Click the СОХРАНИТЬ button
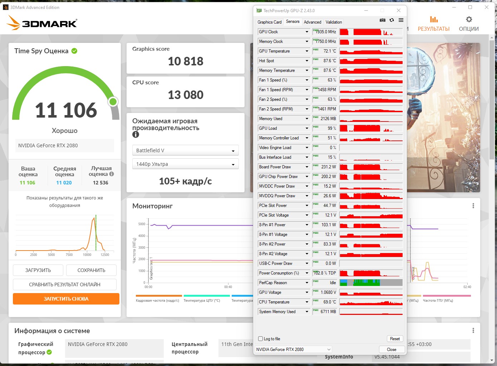 [91, 270]
